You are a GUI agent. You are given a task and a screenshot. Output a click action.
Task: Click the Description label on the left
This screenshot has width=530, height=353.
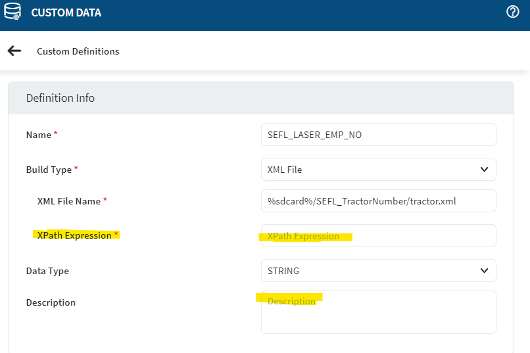(51, 302)
